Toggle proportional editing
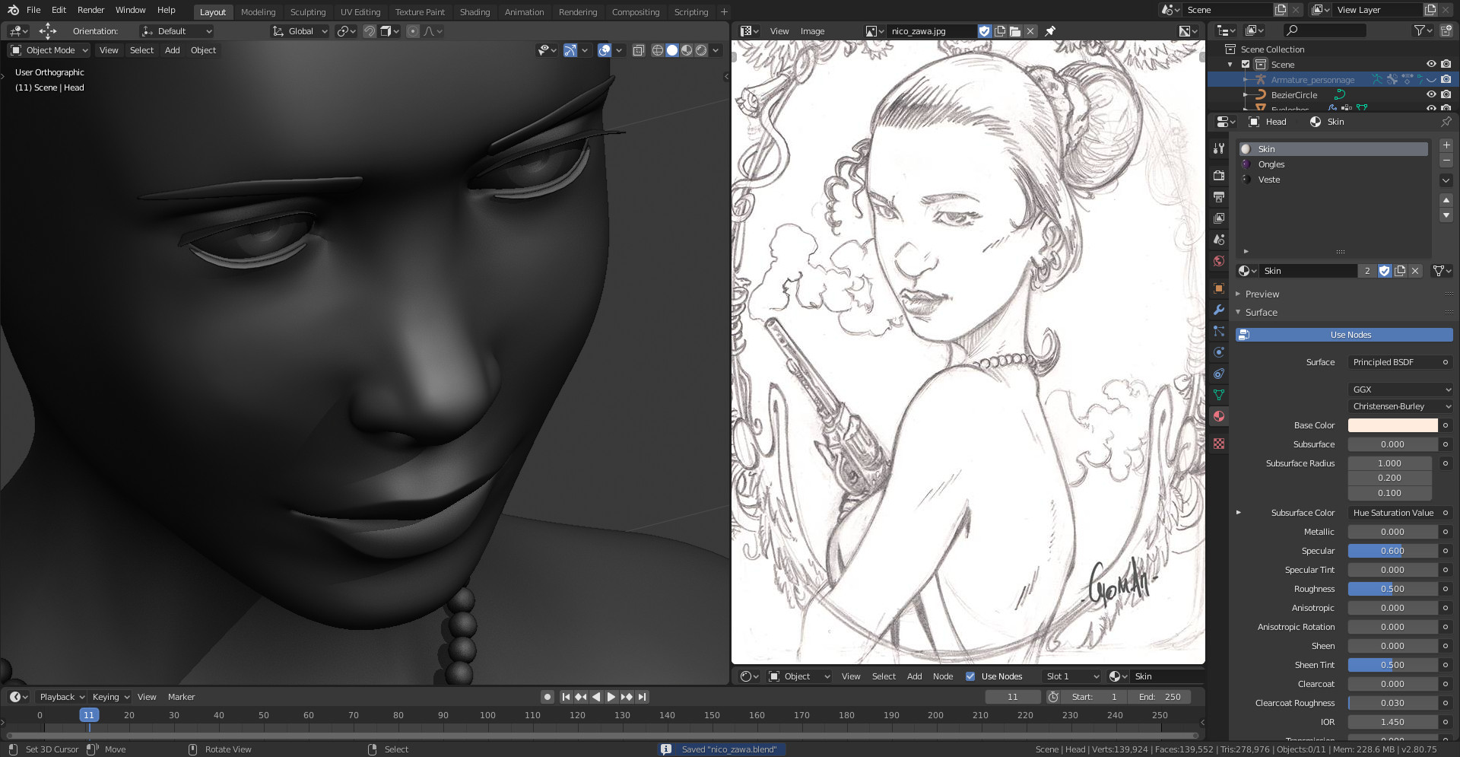The width and height of the screenshot is (1460, 757). point(412,31)
